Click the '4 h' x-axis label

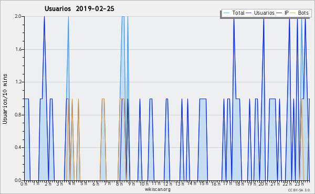click(71, 184)
